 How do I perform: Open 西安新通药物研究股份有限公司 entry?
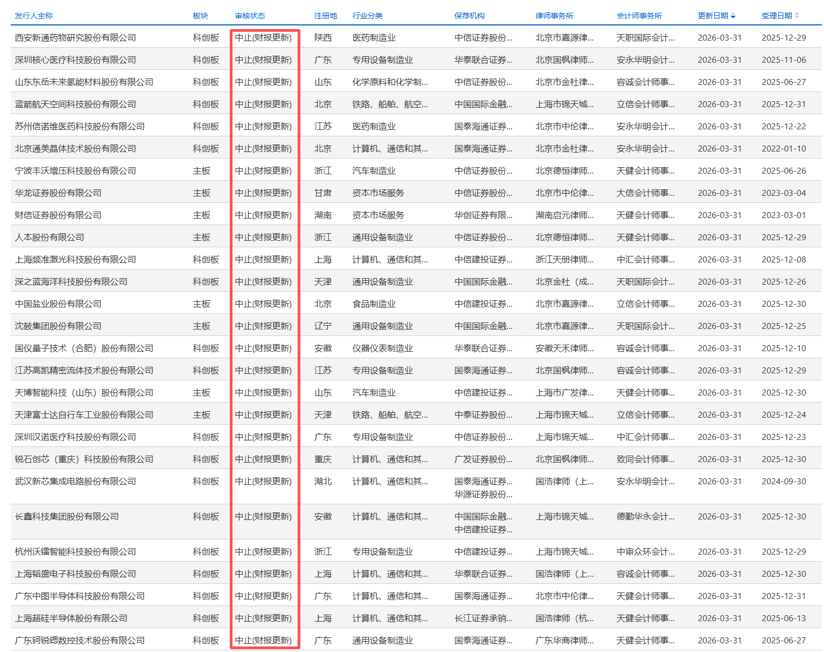[x=75, y=38]
